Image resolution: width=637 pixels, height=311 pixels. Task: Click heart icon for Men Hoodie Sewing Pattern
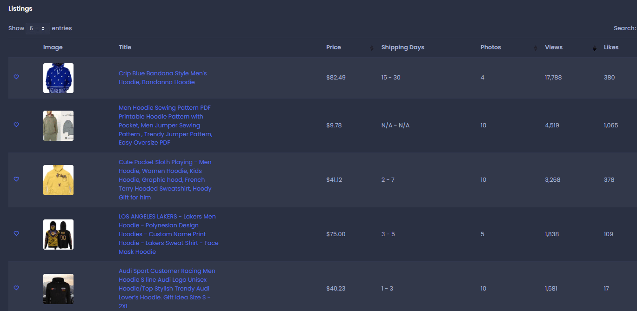16,125
